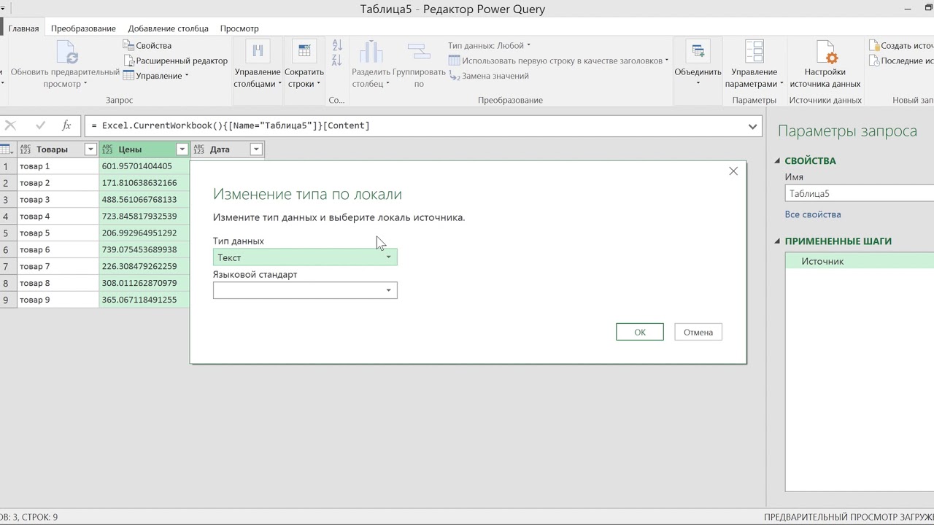Use first row as headers icon
This screenshot has height=525, width=934.
tap(454, 61)
